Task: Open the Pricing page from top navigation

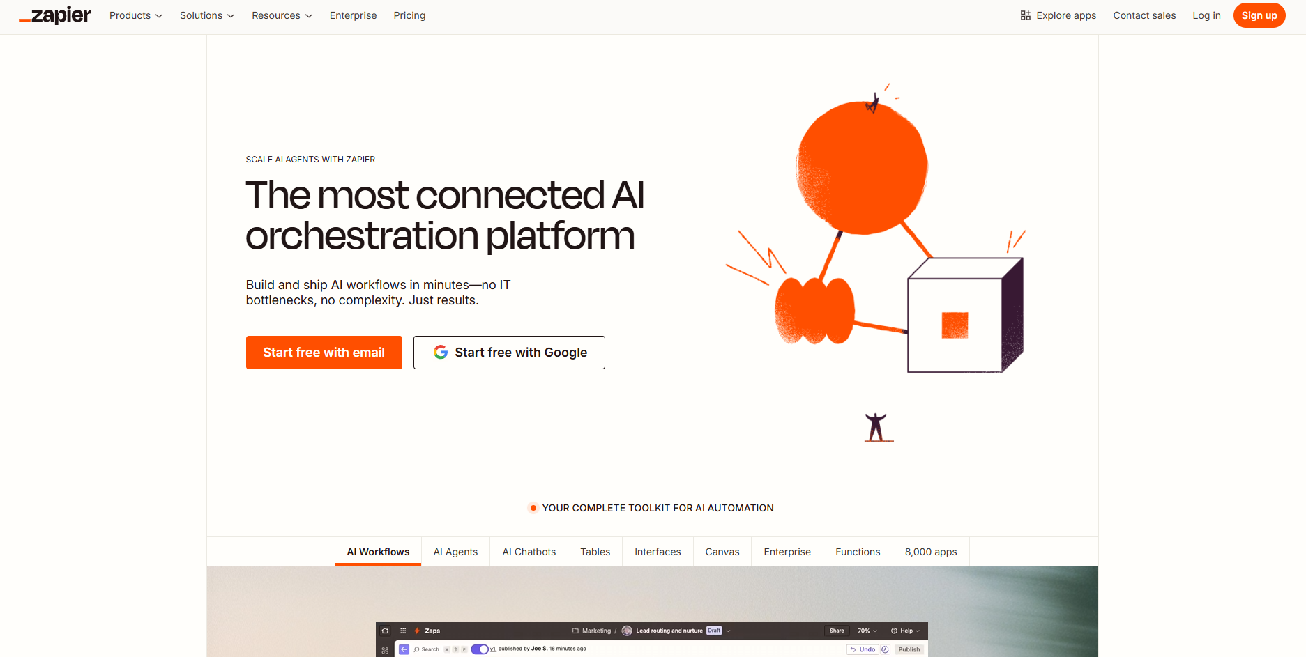Action: click(409, 15)
